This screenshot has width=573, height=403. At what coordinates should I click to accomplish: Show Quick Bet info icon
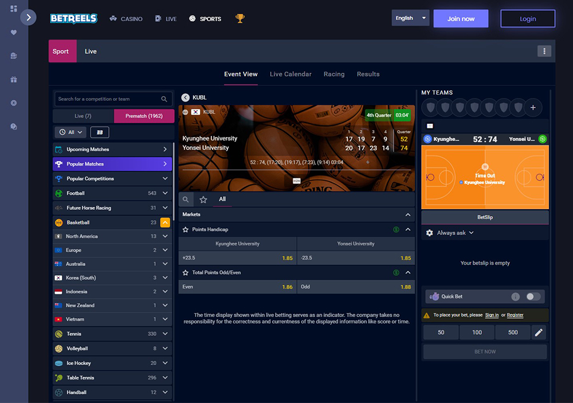coord(515,296)
